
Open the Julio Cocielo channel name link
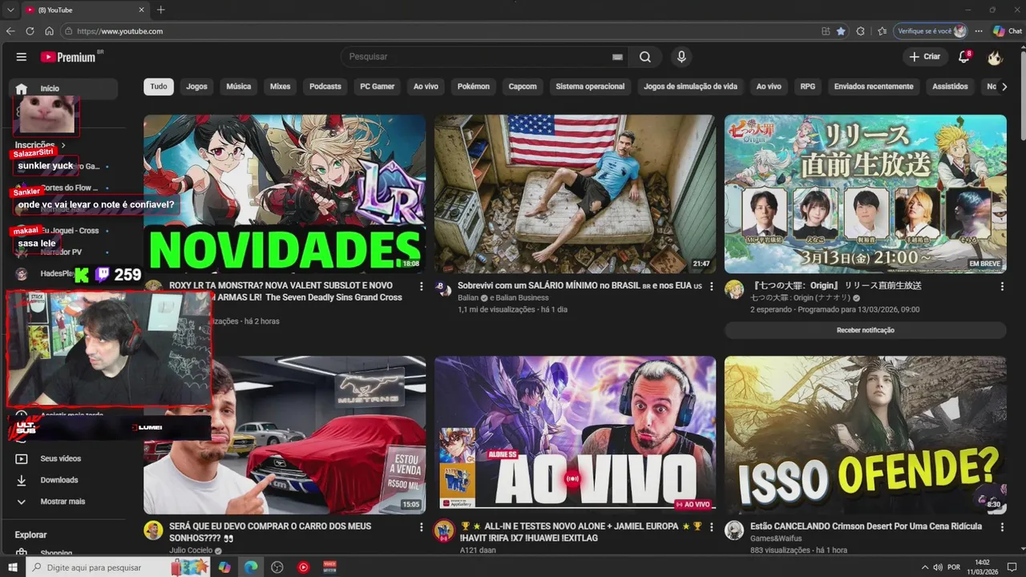(x=191, y=551)
